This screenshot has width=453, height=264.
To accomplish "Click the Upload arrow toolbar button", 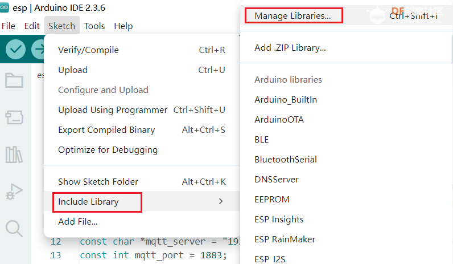I will click(38, 49).
